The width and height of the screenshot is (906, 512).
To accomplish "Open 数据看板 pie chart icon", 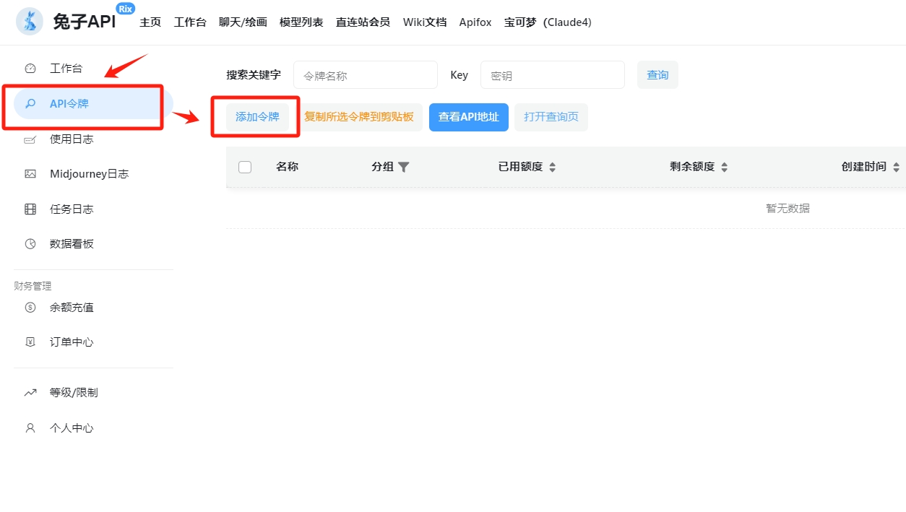I will (30, 244).
